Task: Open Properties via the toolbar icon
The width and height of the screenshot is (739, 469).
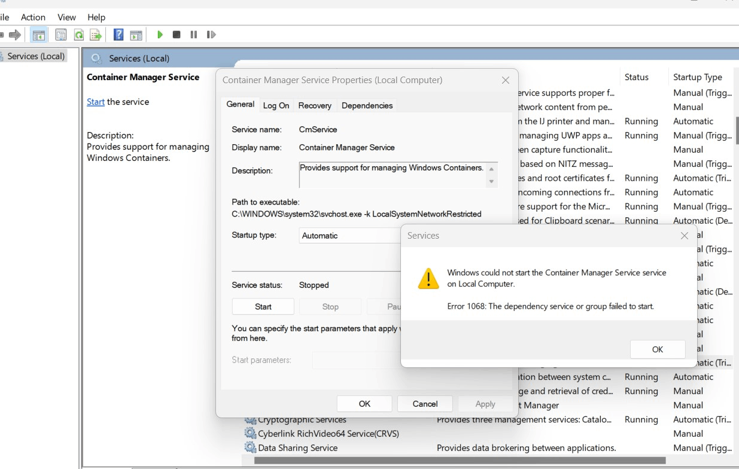Action: point(61,35)
